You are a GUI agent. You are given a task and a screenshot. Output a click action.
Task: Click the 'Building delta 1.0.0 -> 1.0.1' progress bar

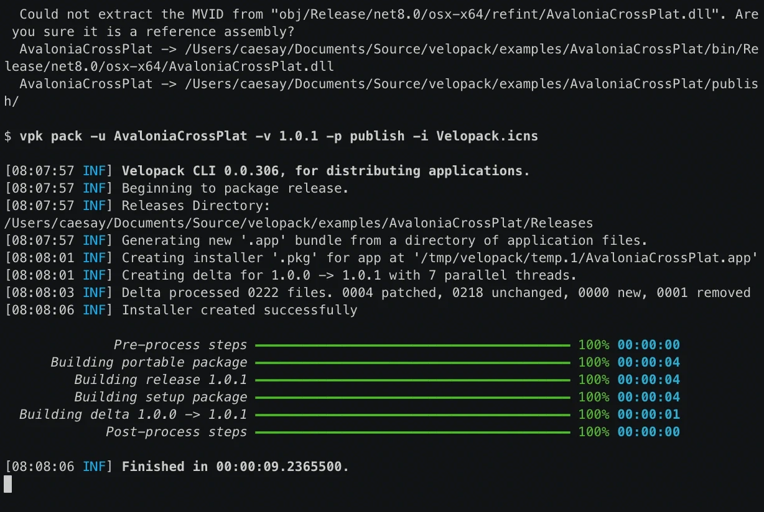point(412,414)
